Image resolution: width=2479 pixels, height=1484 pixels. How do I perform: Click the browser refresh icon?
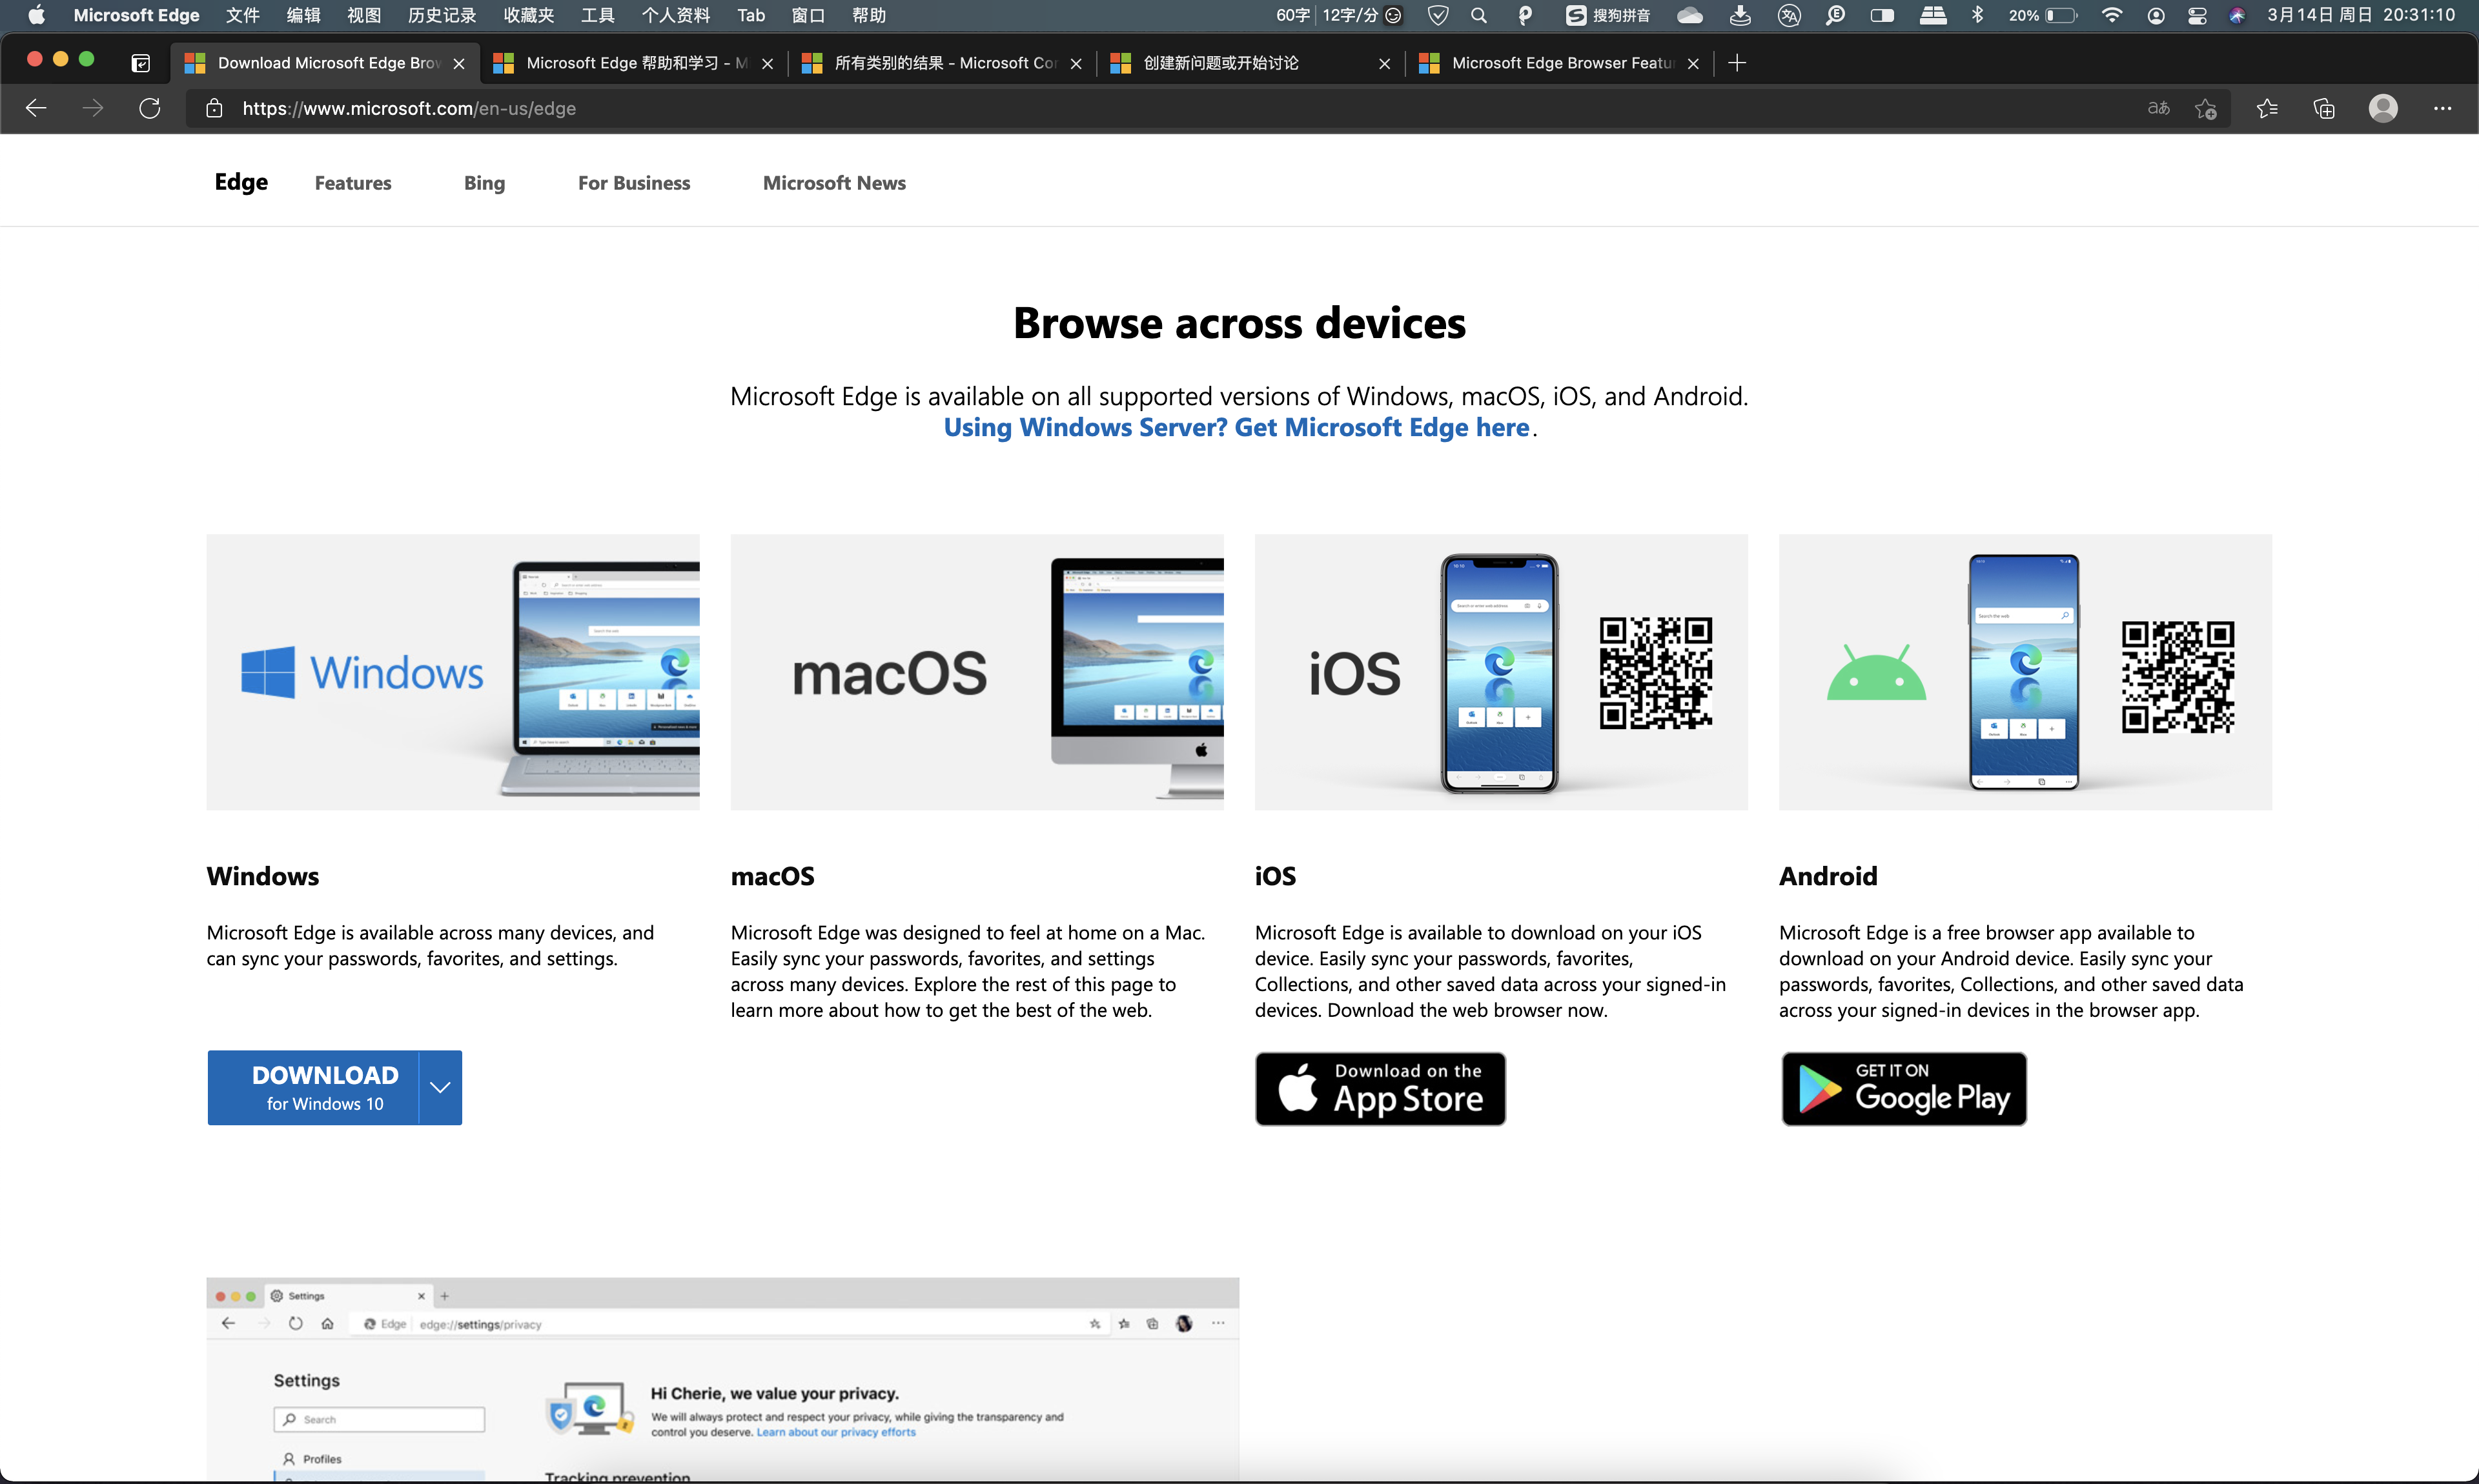150,108
